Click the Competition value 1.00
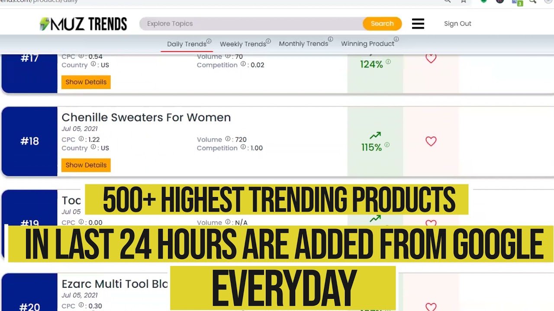Image resolution: width=554 pixels, height=311 pixels. click(257, 148)
